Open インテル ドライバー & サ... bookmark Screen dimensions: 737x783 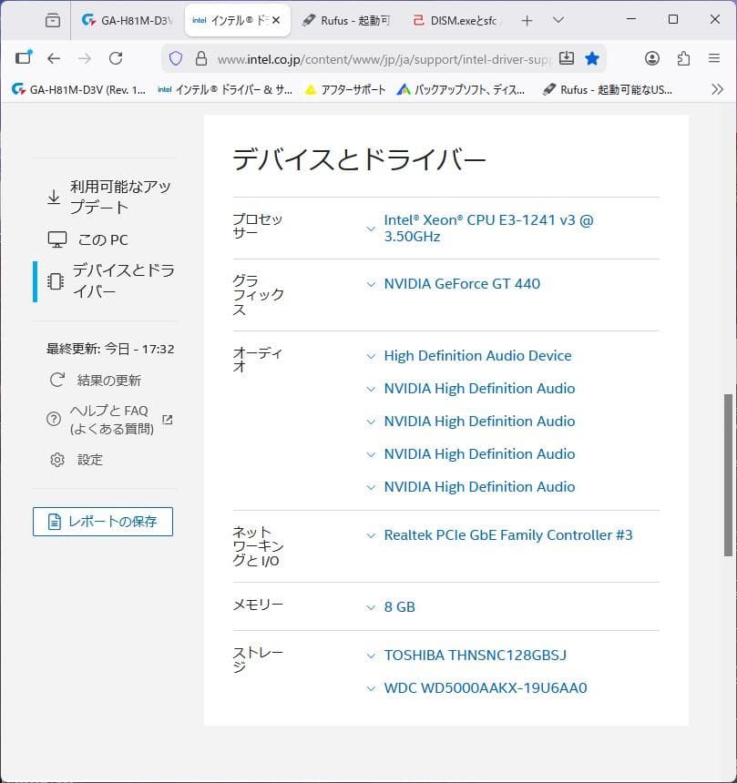pos(225,89)
